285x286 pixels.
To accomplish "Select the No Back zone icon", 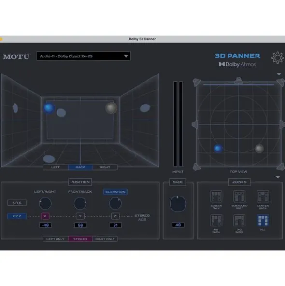I will click(x=216, y=220).
